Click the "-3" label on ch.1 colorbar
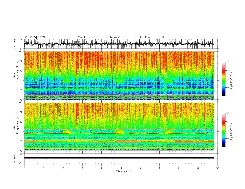This screenshot has width=245, height=189. 228,62
